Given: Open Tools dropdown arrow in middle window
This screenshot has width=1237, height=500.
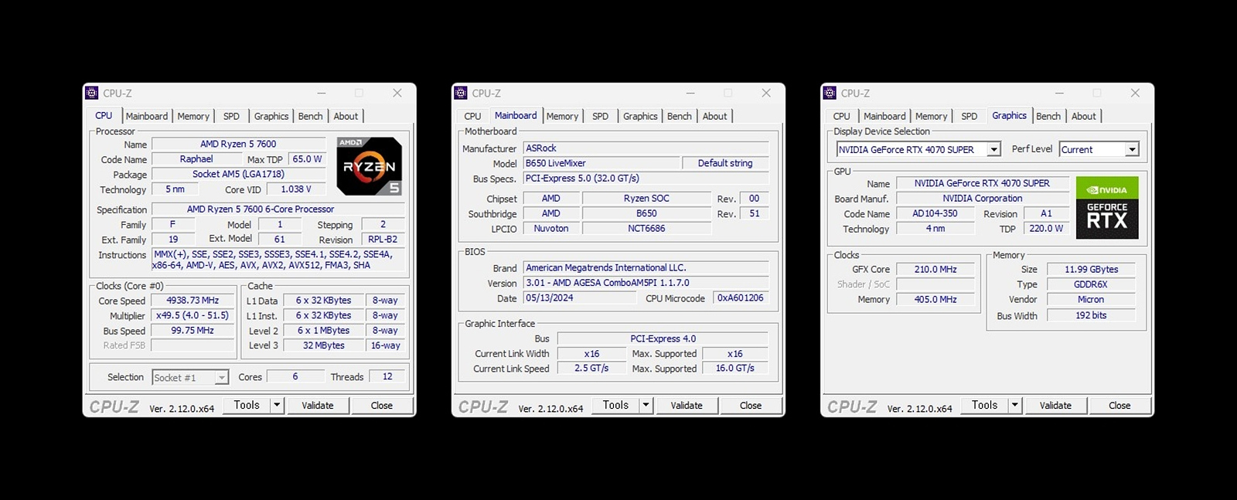Looking at the screenshot, I should point(646,405).
